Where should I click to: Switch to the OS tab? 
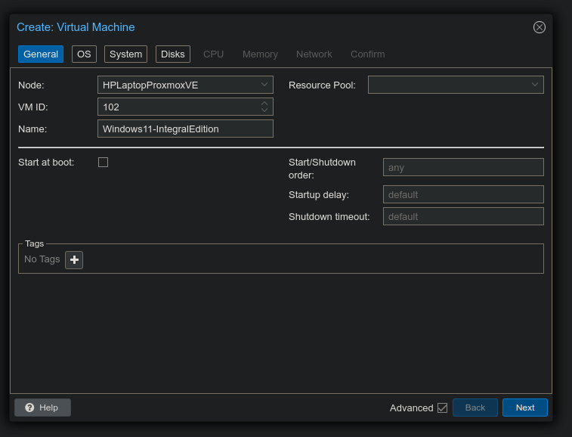tap(84, 54)
